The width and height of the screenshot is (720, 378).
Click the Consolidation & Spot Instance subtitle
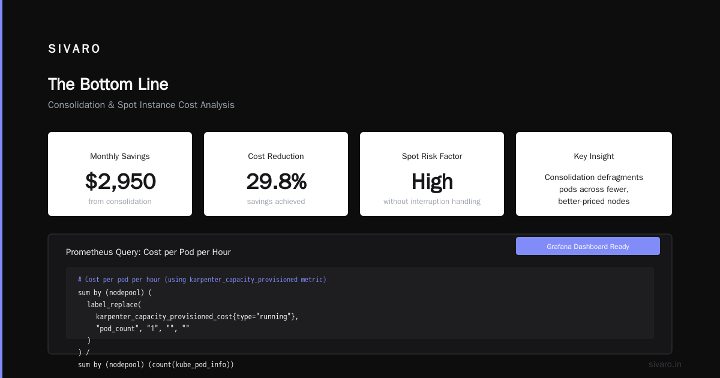pyautogui.click(x=141, y=105)
